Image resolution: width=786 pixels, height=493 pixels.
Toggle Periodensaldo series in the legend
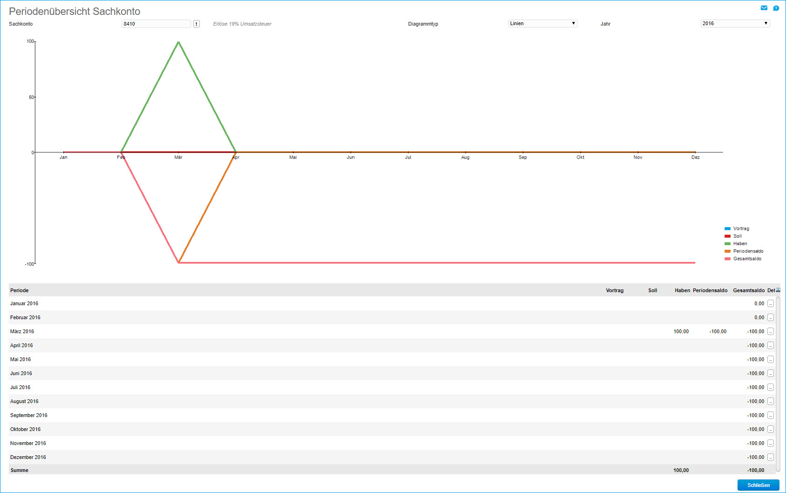tap(748, 251)
